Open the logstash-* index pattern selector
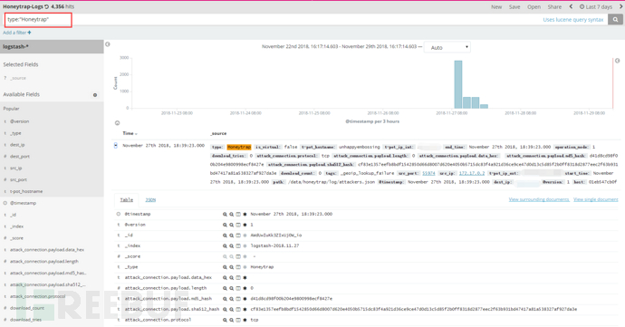625x327 pixels. pos(52,47)
